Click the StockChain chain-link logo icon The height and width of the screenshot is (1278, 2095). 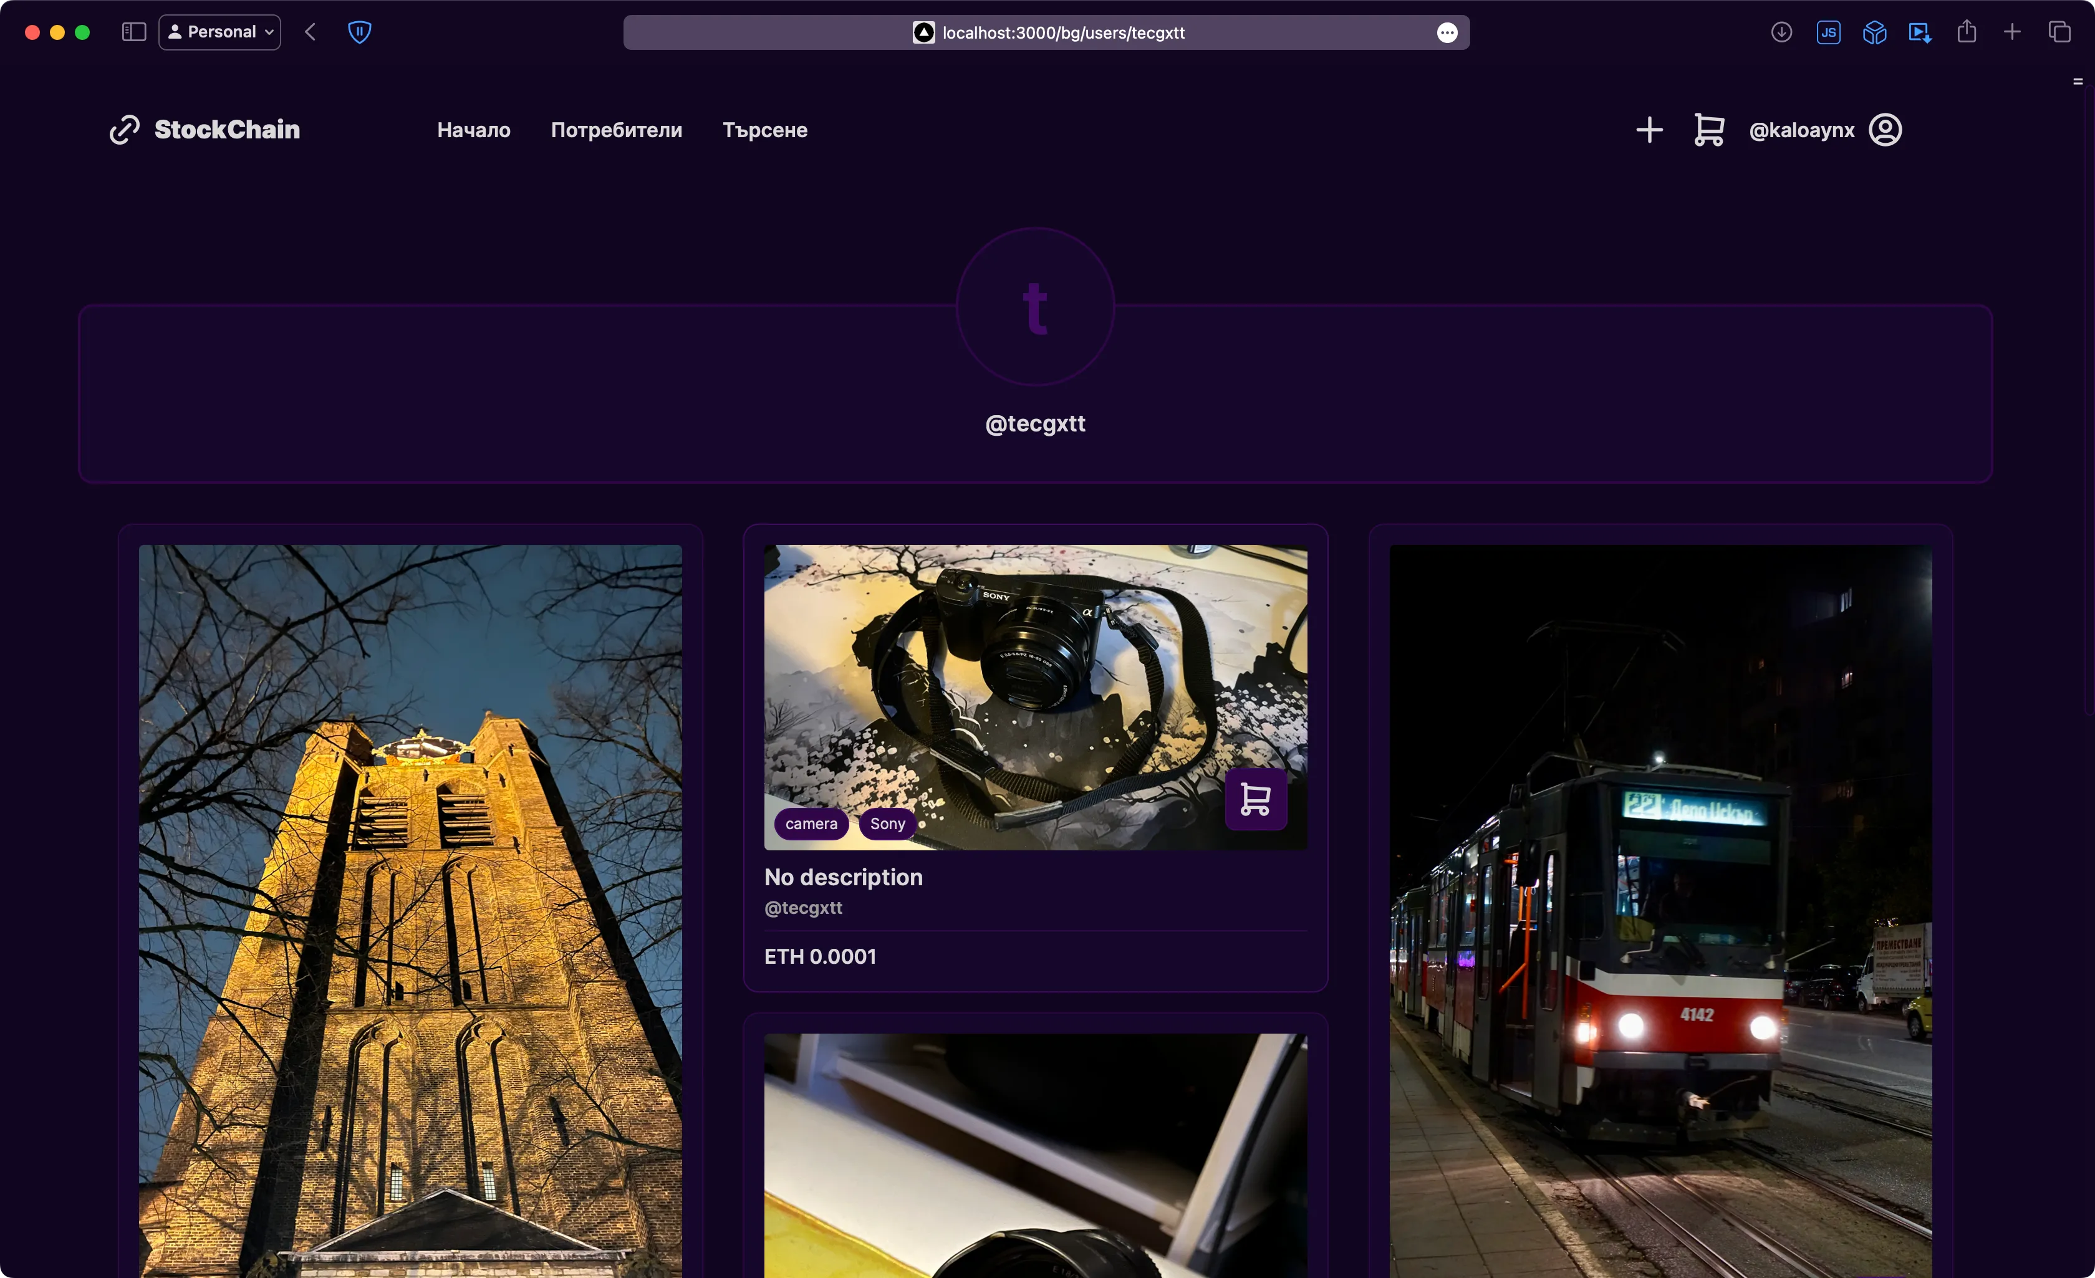coord(124,129)
